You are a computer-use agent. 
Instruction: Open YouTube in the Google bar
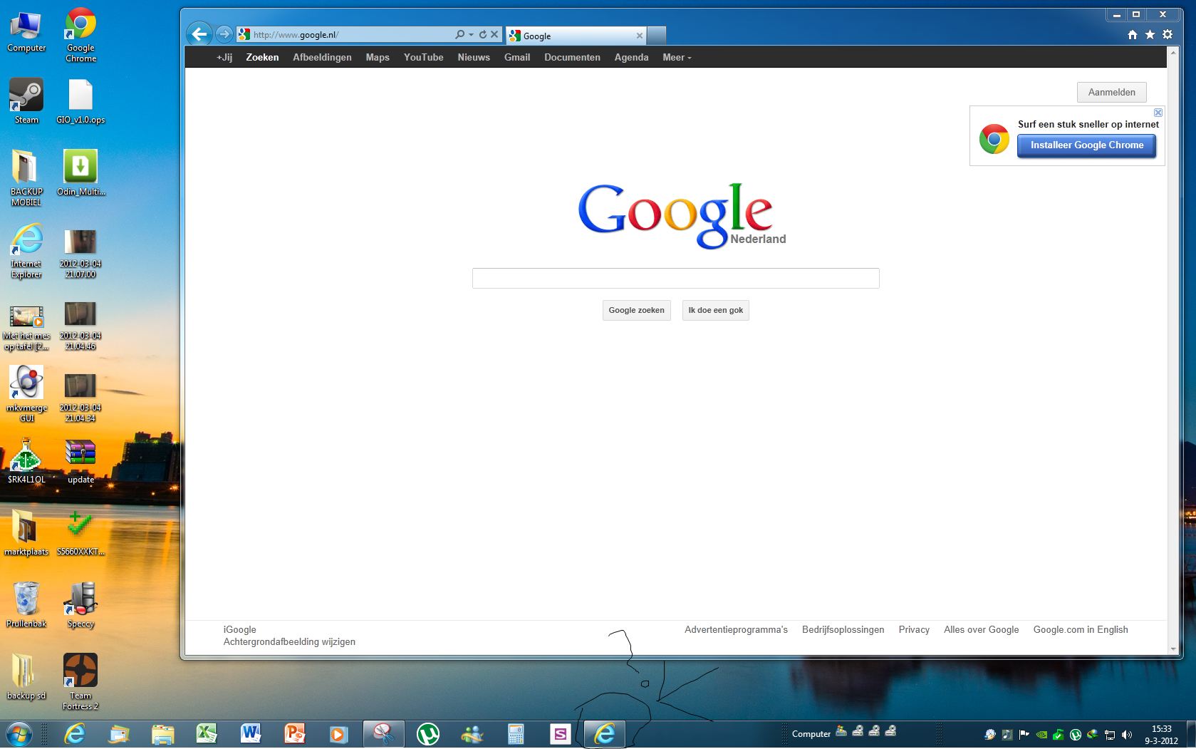[423, 57]
